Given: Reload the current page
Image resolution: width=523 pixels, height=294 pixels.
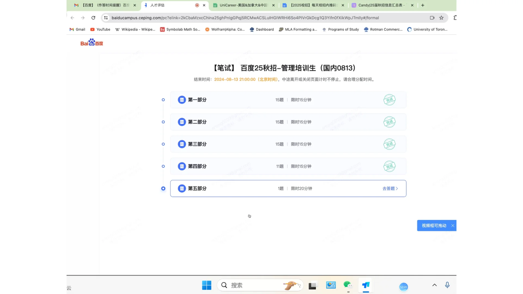Looking at the screenshot, I should [x=93, y=18].
